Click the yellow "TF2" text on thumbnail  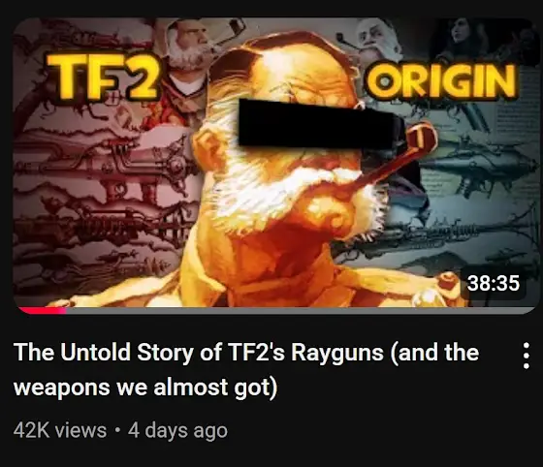[x=103, y=77]
